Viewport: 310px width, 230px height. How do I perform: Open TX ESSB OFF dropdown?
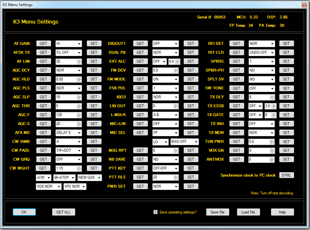click(256, 106)
